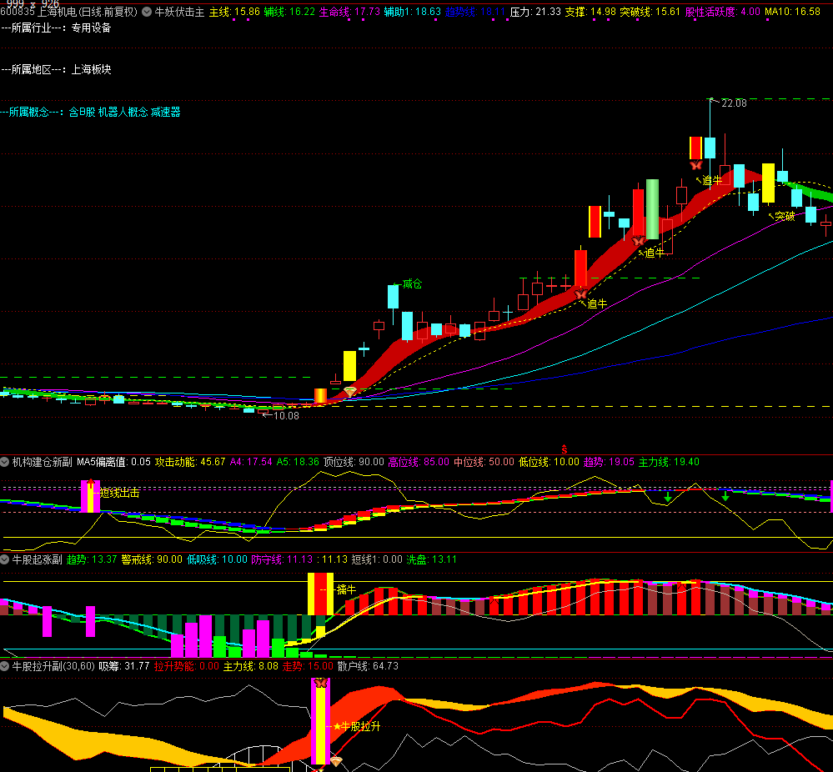Screen dimensions: 833x772
Task: Click the 机器人概念 concept text
Action: click(122, 112)
